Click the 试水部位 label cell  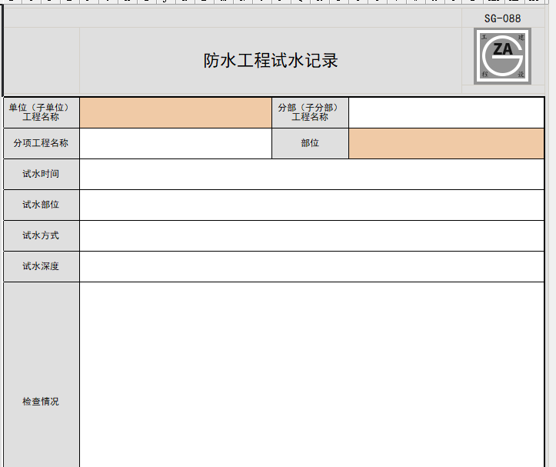[x=41, y=205]
